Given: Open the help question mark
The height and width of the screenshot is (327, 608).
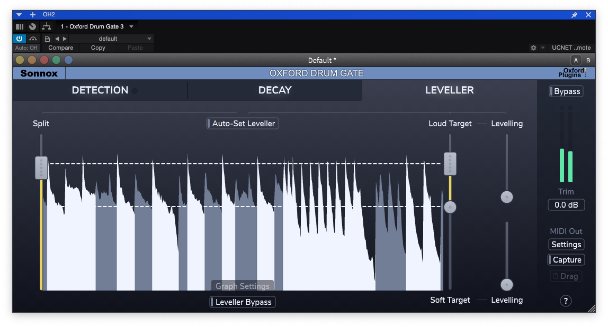Looking at the screenshot, I should coord(566,301).
